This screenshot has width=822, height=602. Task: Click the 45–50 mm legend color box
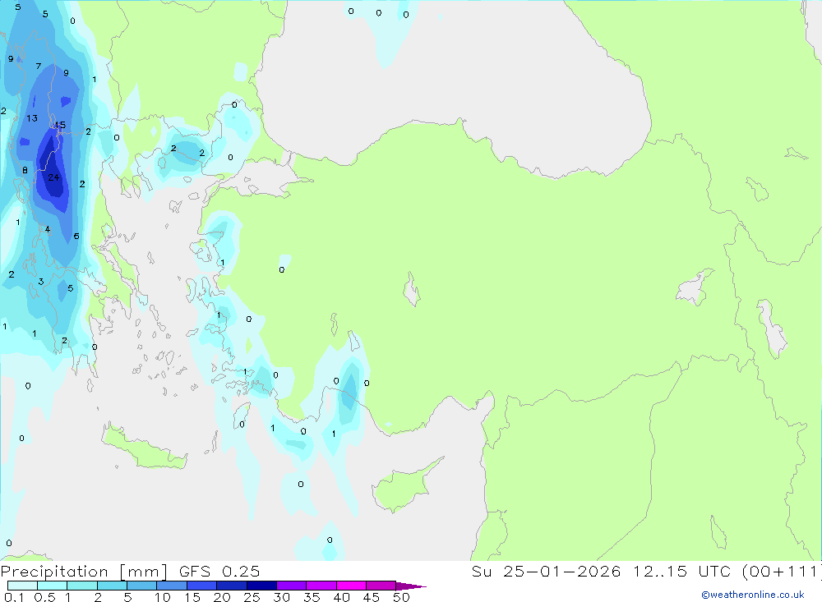click(381, 586)
